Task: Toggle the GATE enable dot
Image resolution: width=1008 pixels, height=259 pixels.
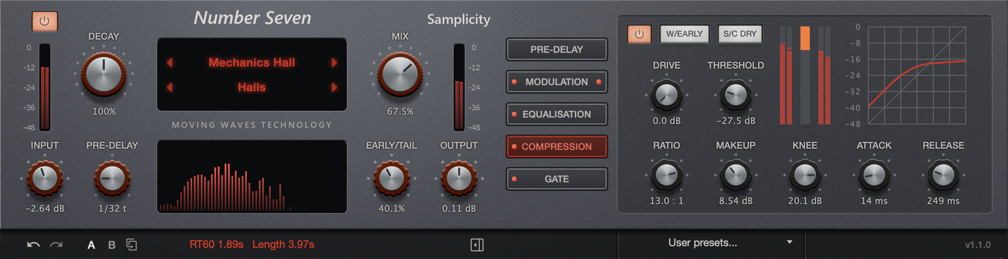Action: click(514, 179)
